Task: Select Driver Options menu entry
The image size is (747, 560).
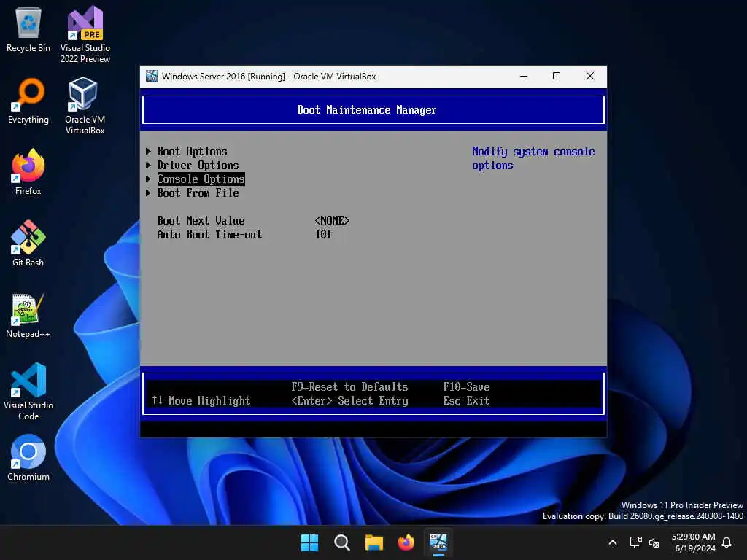Action: pos(198,166)
